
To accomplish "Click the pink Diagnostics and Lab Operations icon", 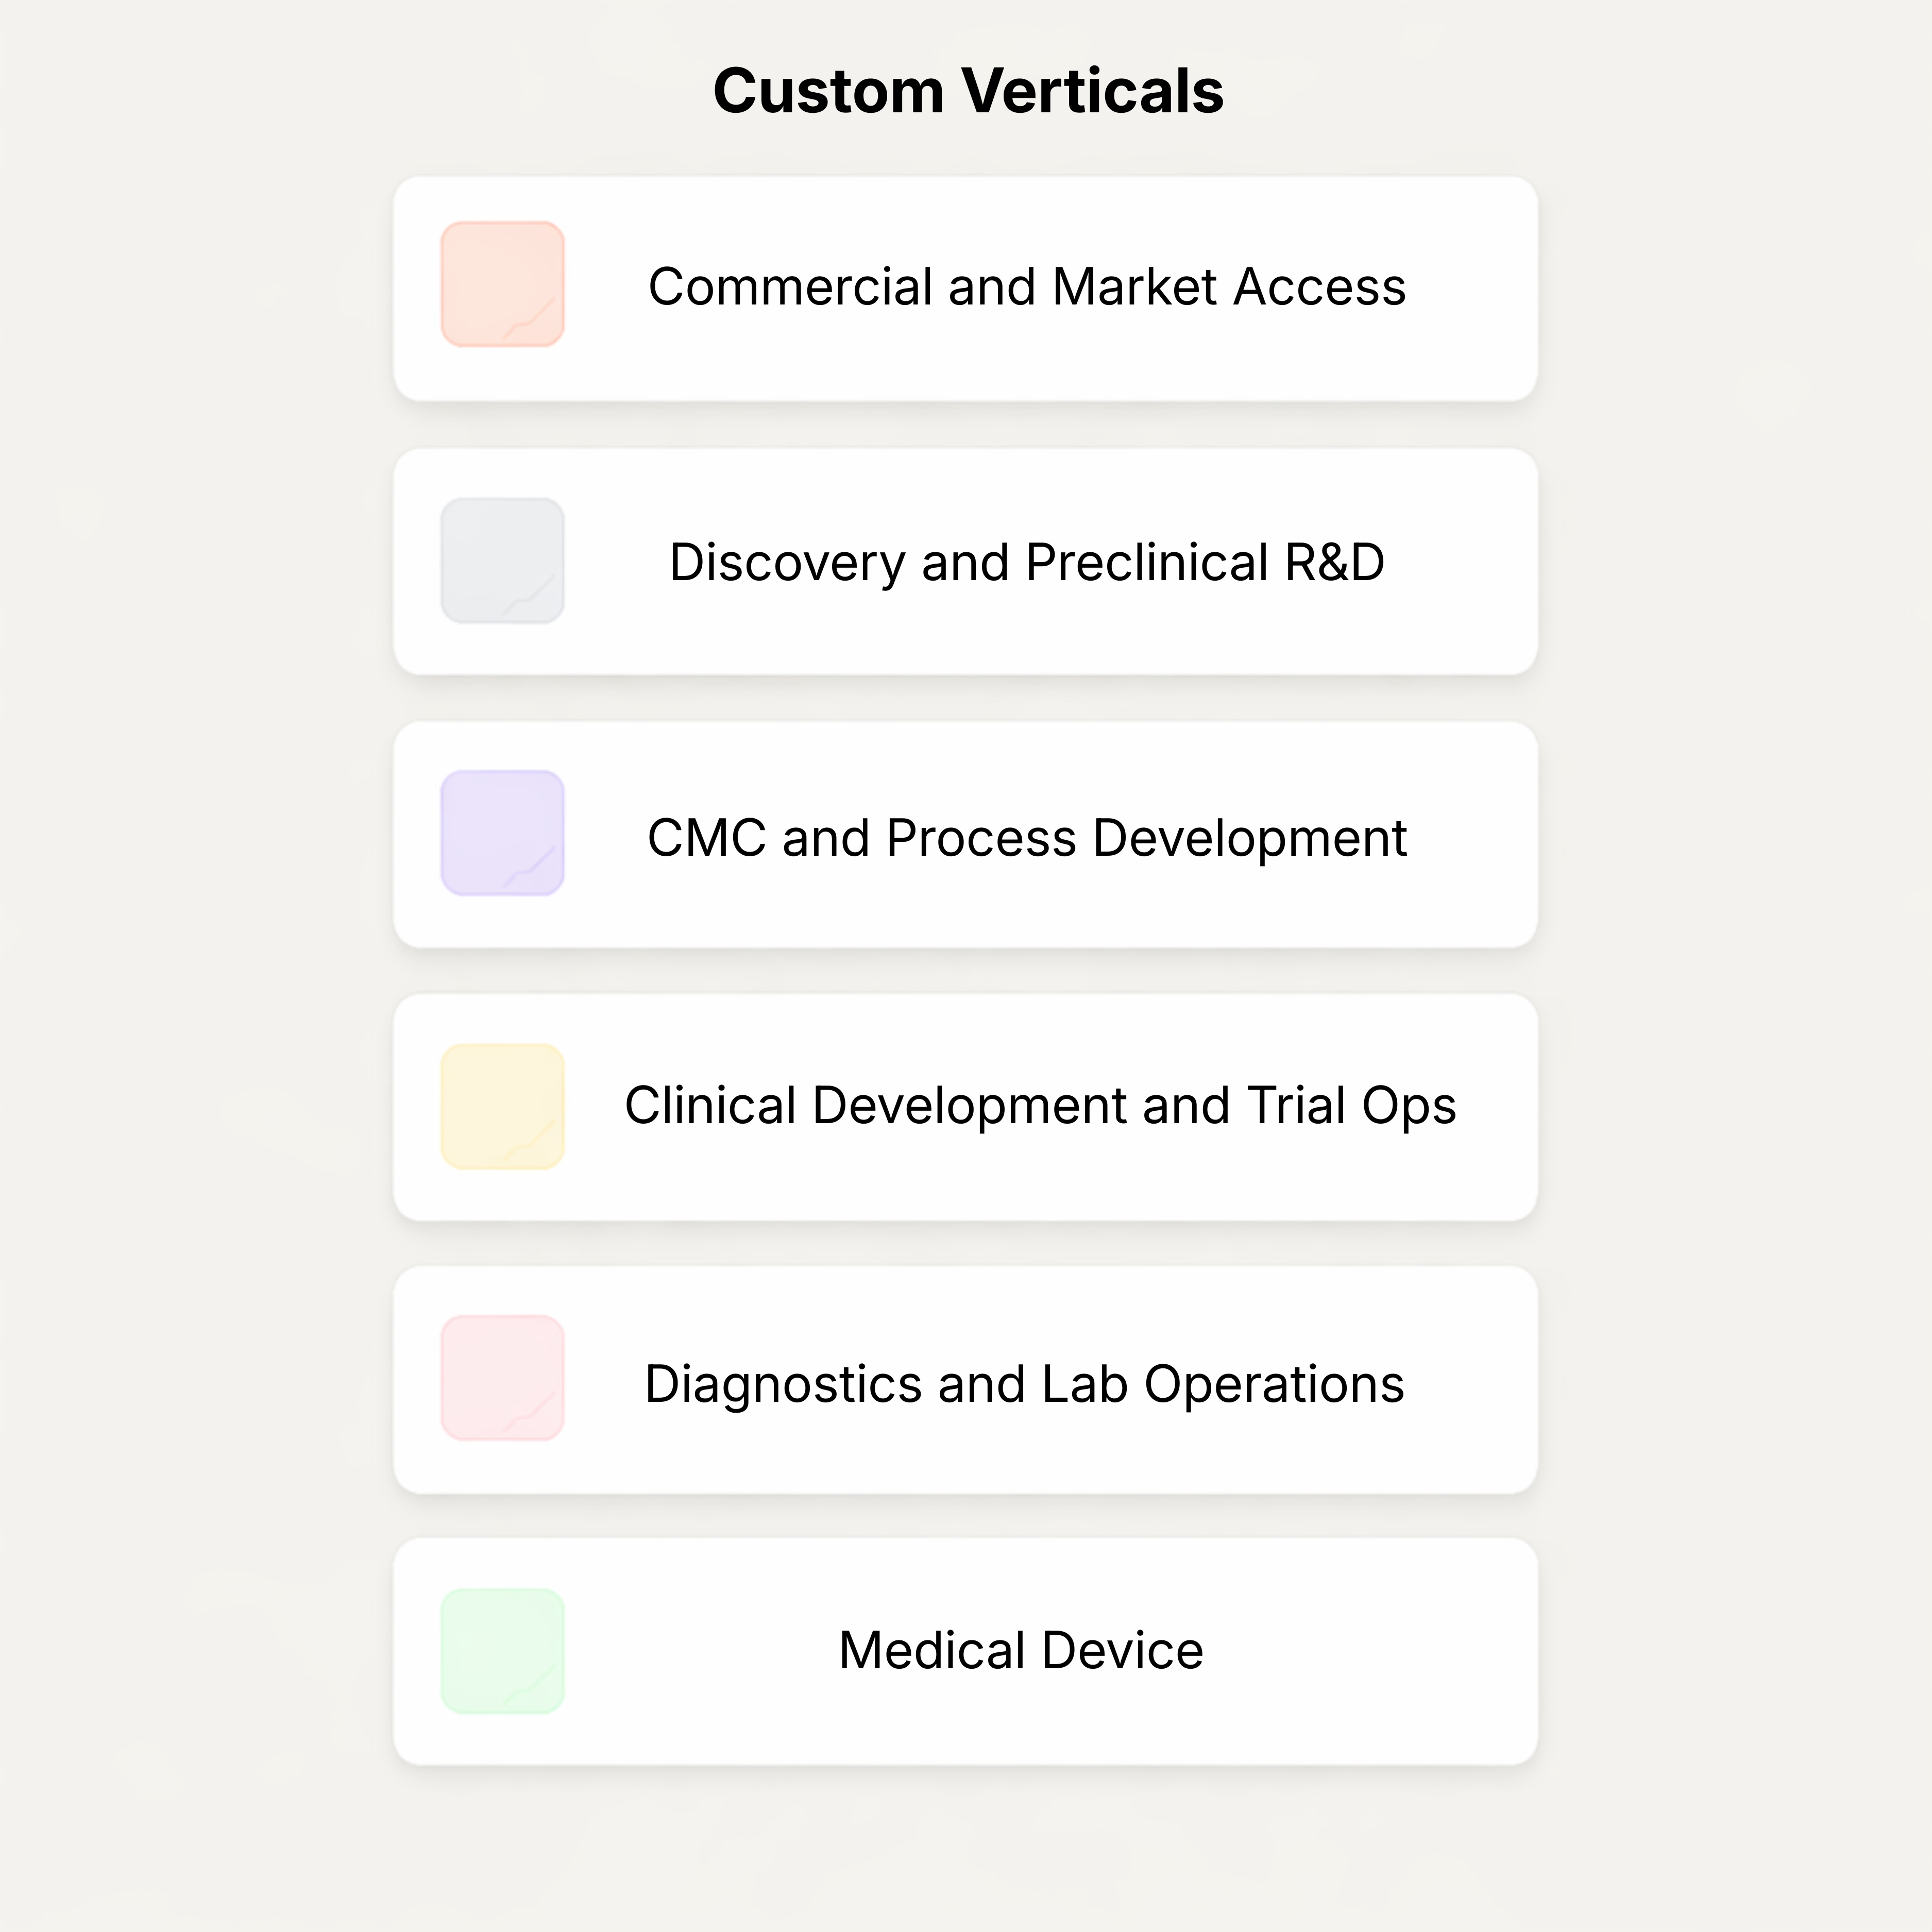I will pyautogui.click(x=502, y=1378).
